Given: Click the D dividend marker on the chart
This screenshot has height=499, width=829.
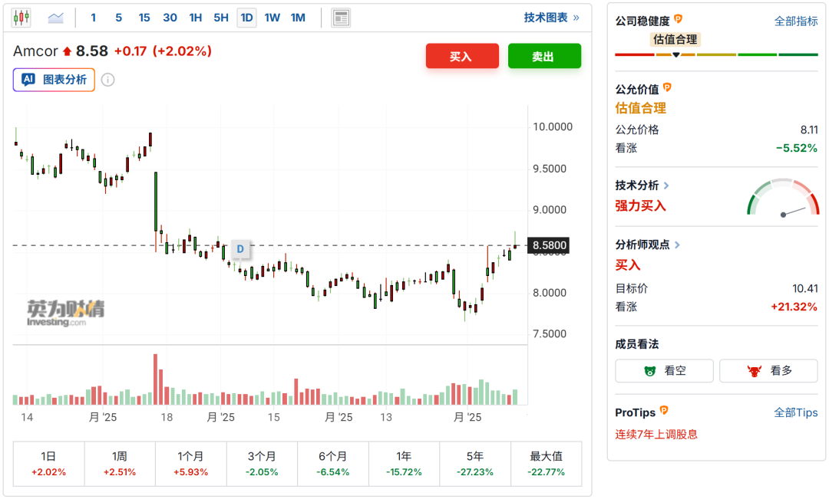Looking at the screenshot, I should [x=240, y=248].
